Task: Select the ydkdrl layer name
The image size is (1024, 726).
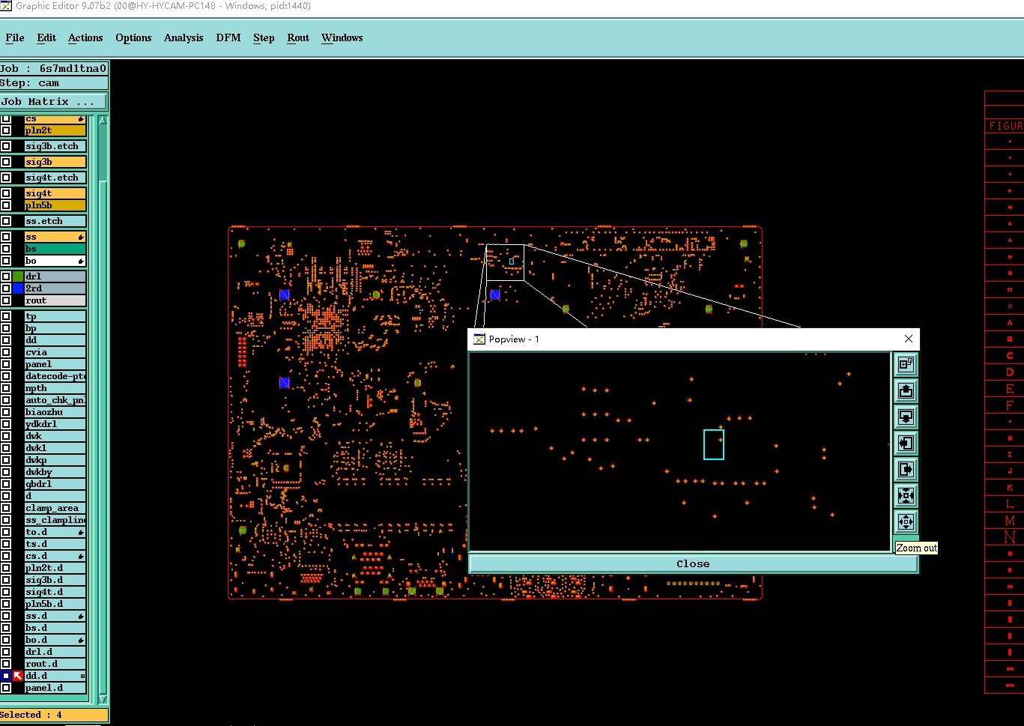Action: 55,424
